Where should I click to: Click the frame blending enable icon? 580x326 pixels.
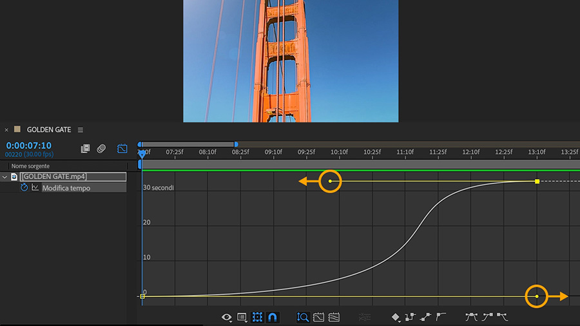pyautogui.click(x=85, y=149)
